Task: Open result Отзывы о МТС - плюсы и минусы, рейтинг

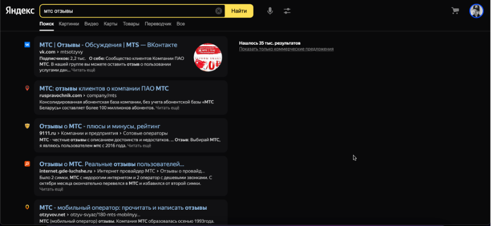Action: click(100, 126)
